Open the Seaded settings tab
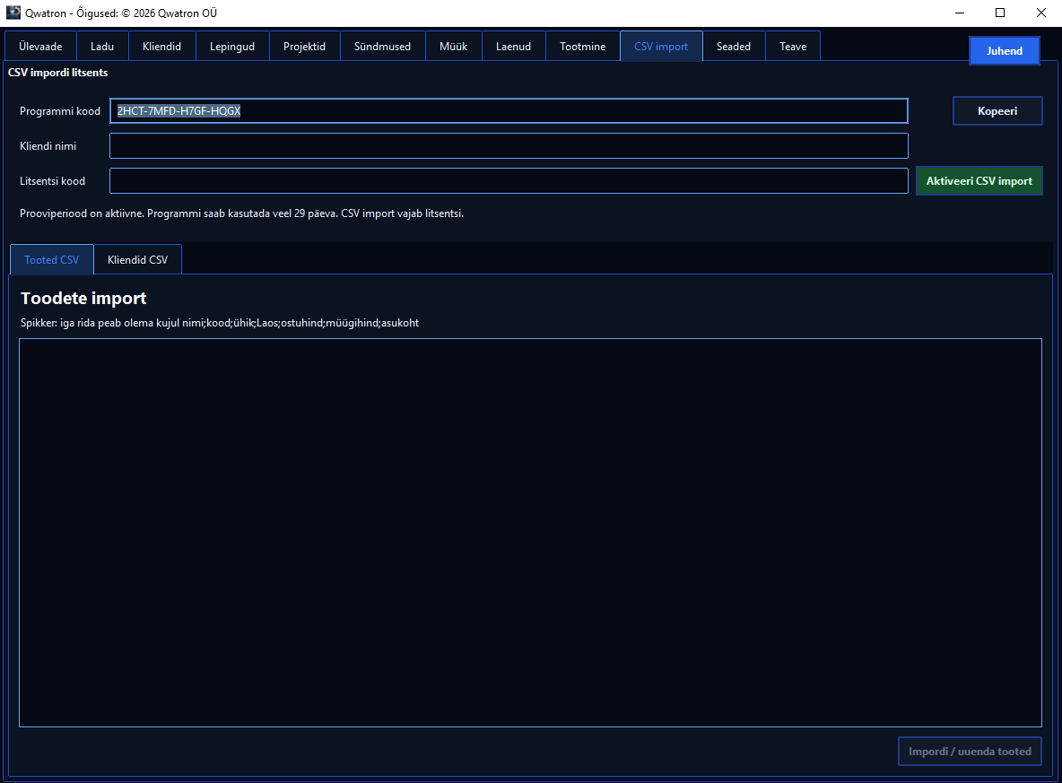This screenshot has width=1062, height=783. [734, 46]
